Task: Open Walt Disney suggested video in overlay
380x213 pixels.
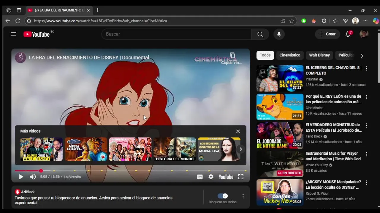Action: (41, 149)
